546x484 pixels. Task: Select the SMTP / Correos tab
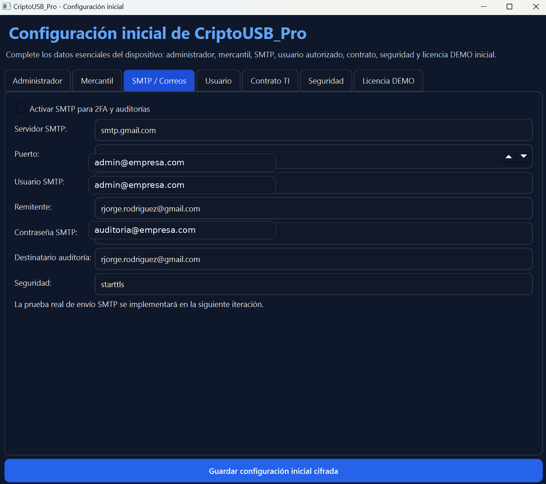coord(159,81)
